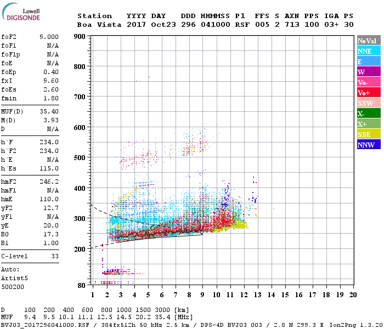384x329 pixels.
Task: Select the NoVal legend swatch
Action: click(x=369, y=41)
